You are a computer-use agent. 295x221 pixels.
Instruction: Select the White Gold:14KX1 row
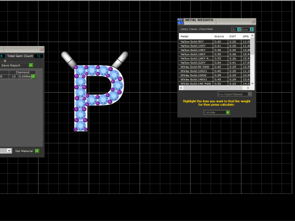coord(214,79)
